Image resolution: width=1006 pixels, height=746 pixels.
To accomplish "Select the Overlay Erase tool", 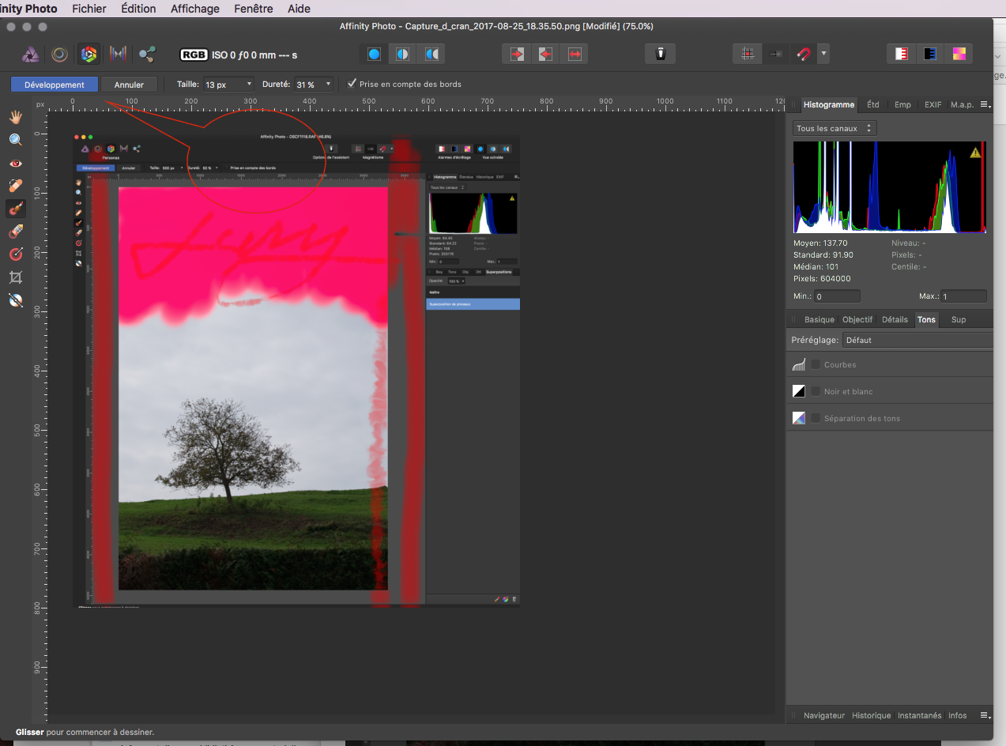I will tap(15, 232).
